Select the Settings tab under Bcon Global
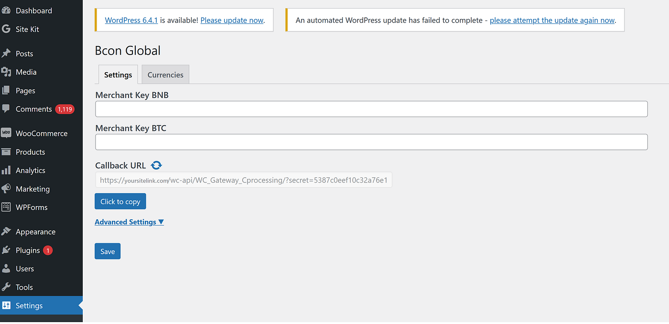This screenshot has height=324, width=669. [x=118, y=75]
